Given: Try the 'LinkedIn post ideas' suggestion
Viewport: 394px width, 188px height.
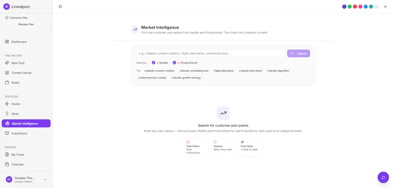Looking at the screenshot, I should tap(250, 71).
